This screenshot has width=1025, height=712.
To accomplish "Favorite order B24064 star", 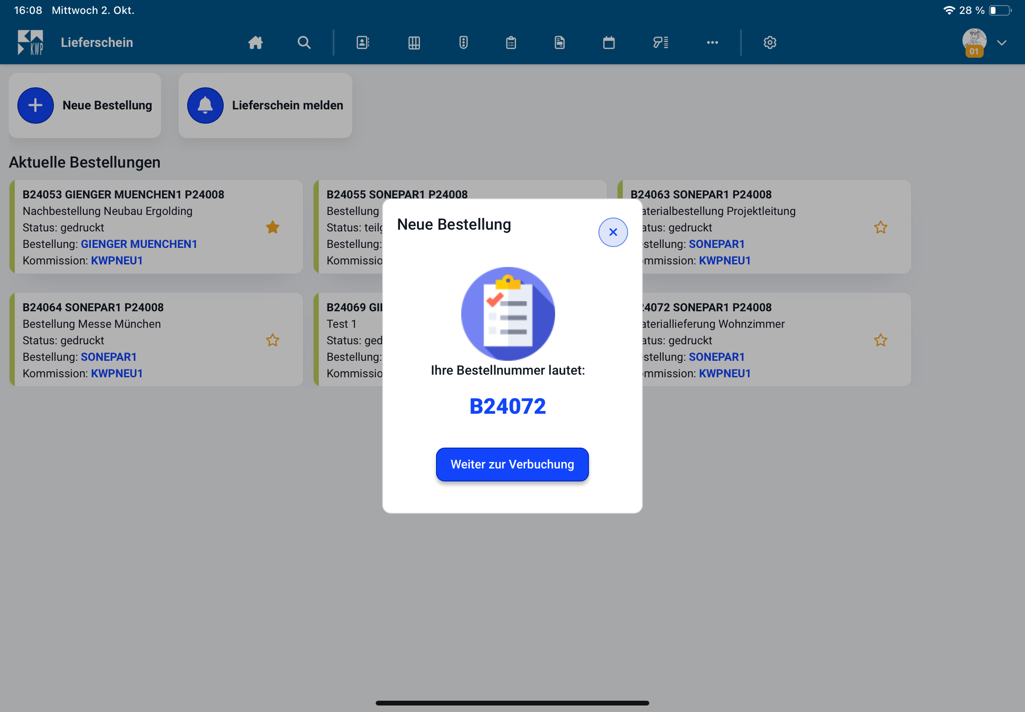I will 273,340.
